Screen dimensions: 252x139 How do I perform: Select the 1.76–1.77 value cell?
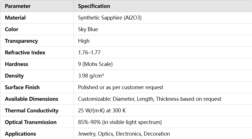click(89, 52)
